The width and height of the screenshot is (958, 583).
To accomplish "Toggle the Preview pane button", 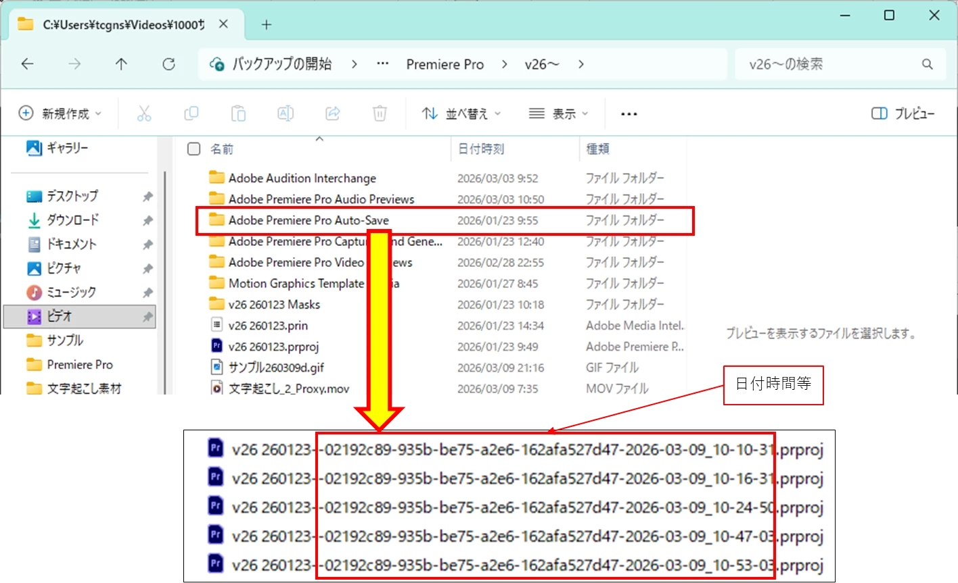I will (903, 113).
